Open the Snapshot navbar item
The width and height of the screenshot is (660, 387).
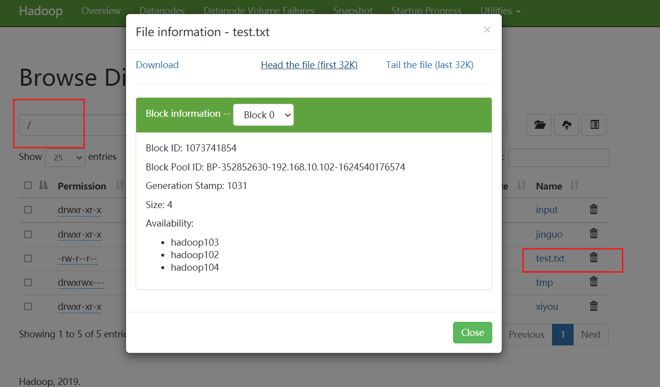point(353,11)
